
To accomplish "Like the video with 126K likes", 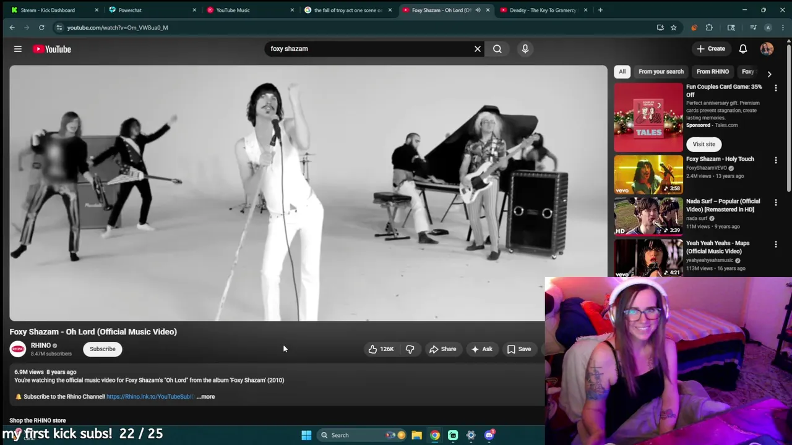I will (x=381, y=349).
